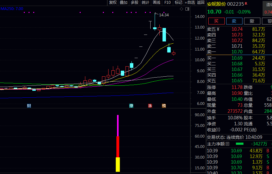The width and height of the screenshot is (272, 174).
Task: Click the 撤 cancel order button
Action: (252, 21)
